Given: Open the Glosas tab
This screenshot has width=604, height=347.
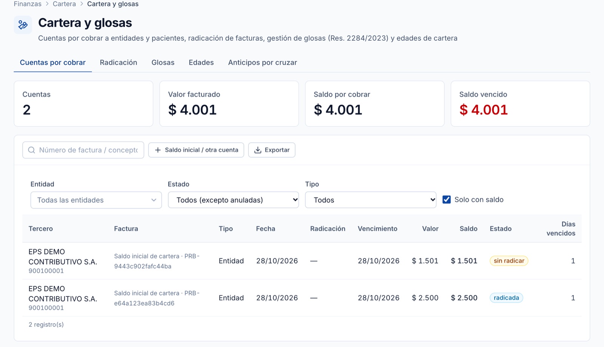Looking at the screenshot, I should [x=163, y=63].
